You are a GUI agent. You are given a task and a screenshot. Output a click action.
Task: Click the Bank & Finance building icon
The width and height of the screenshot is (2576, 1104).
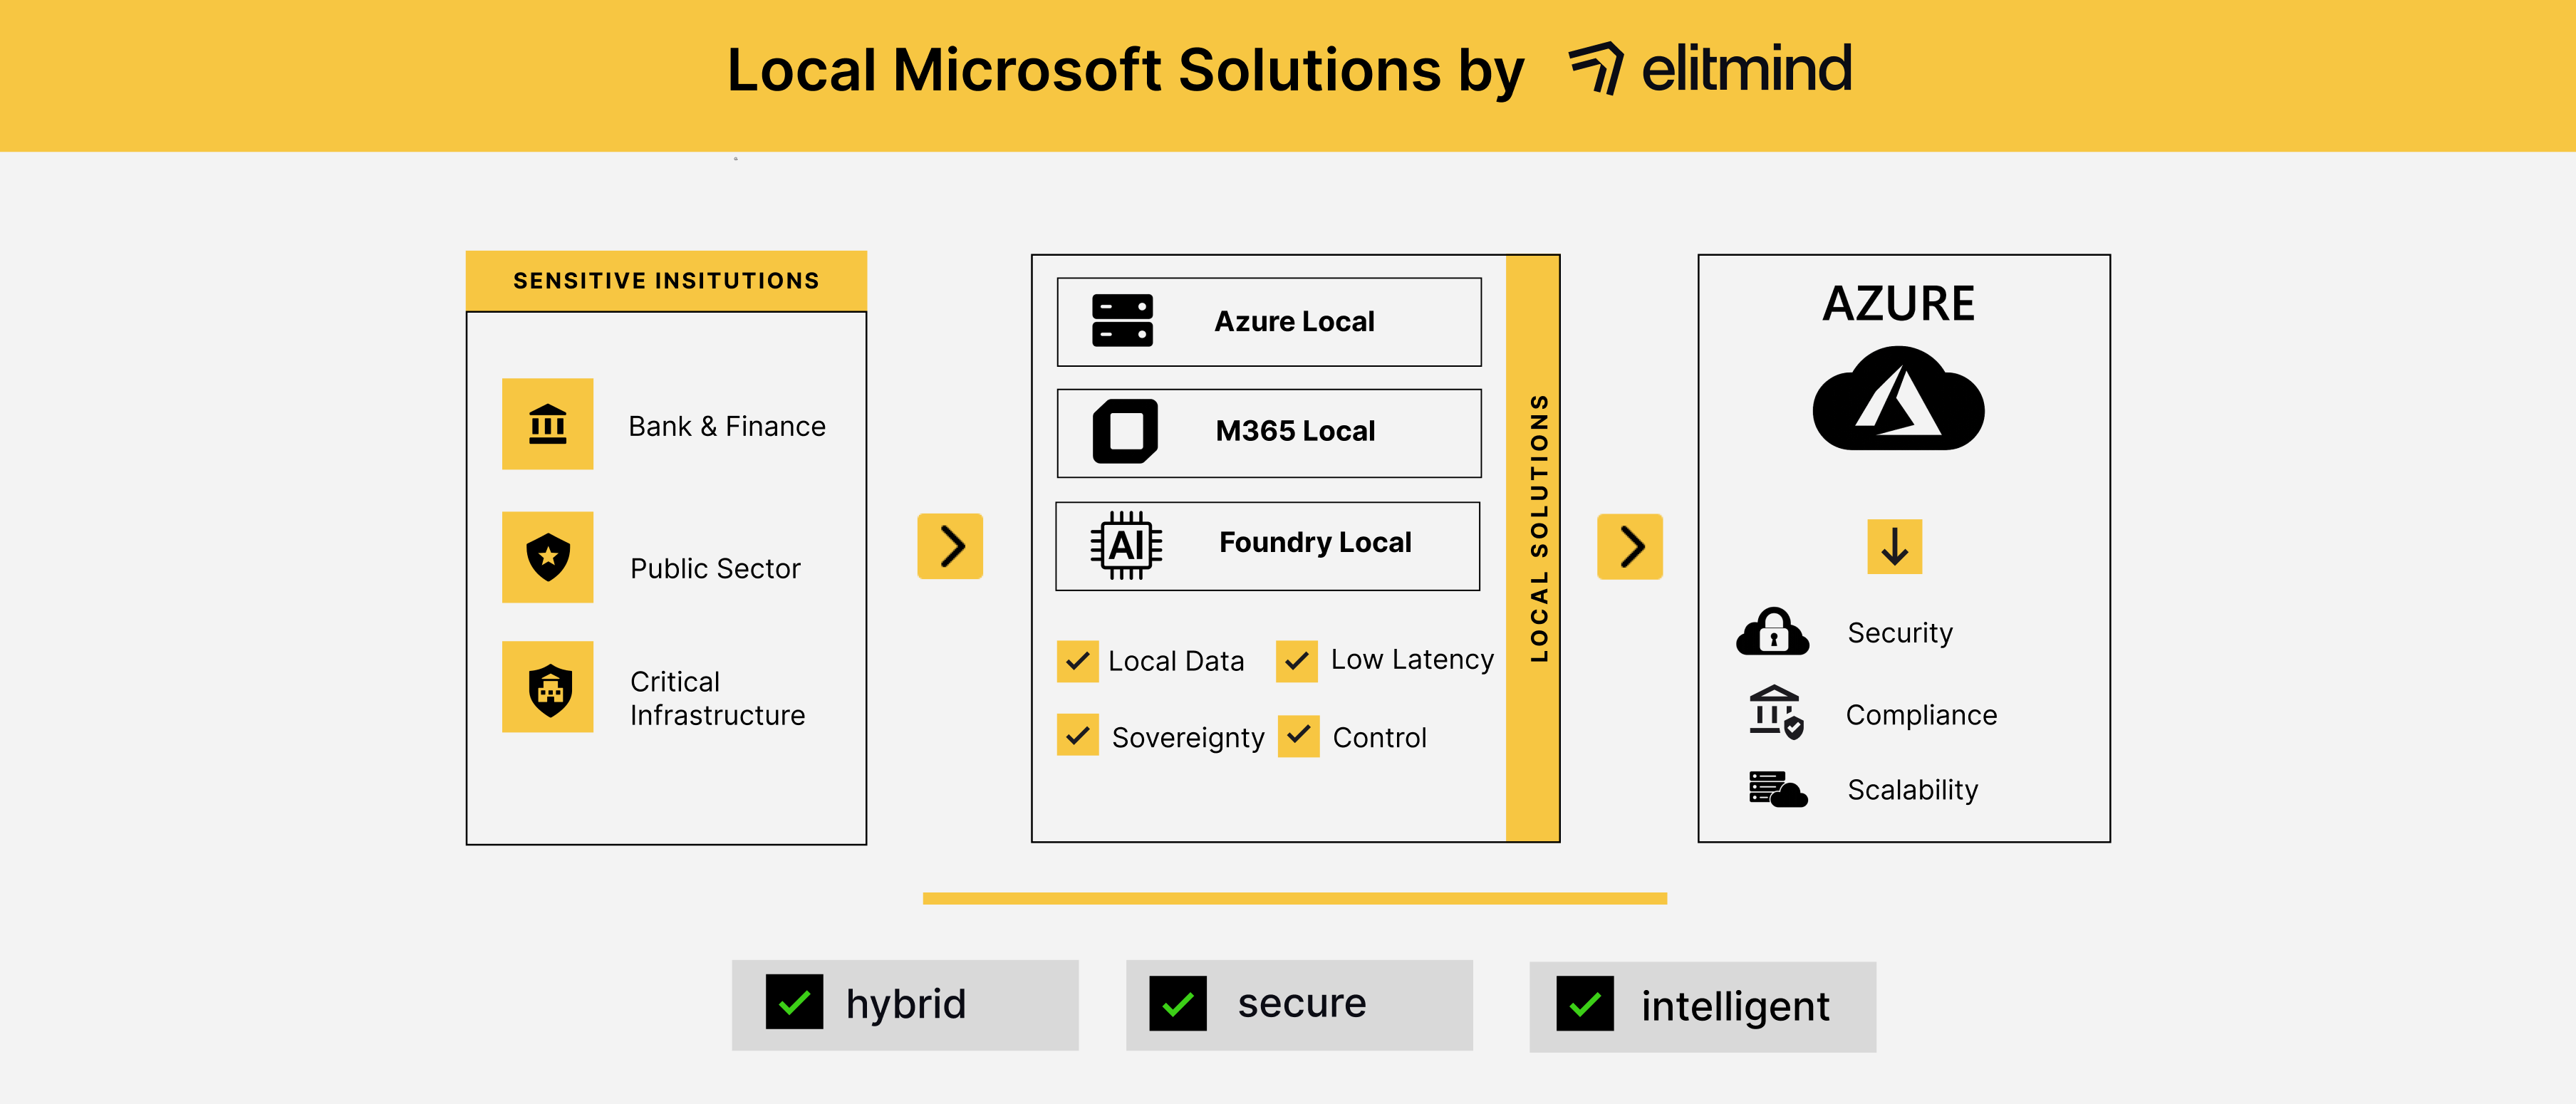tap(547, 424)
